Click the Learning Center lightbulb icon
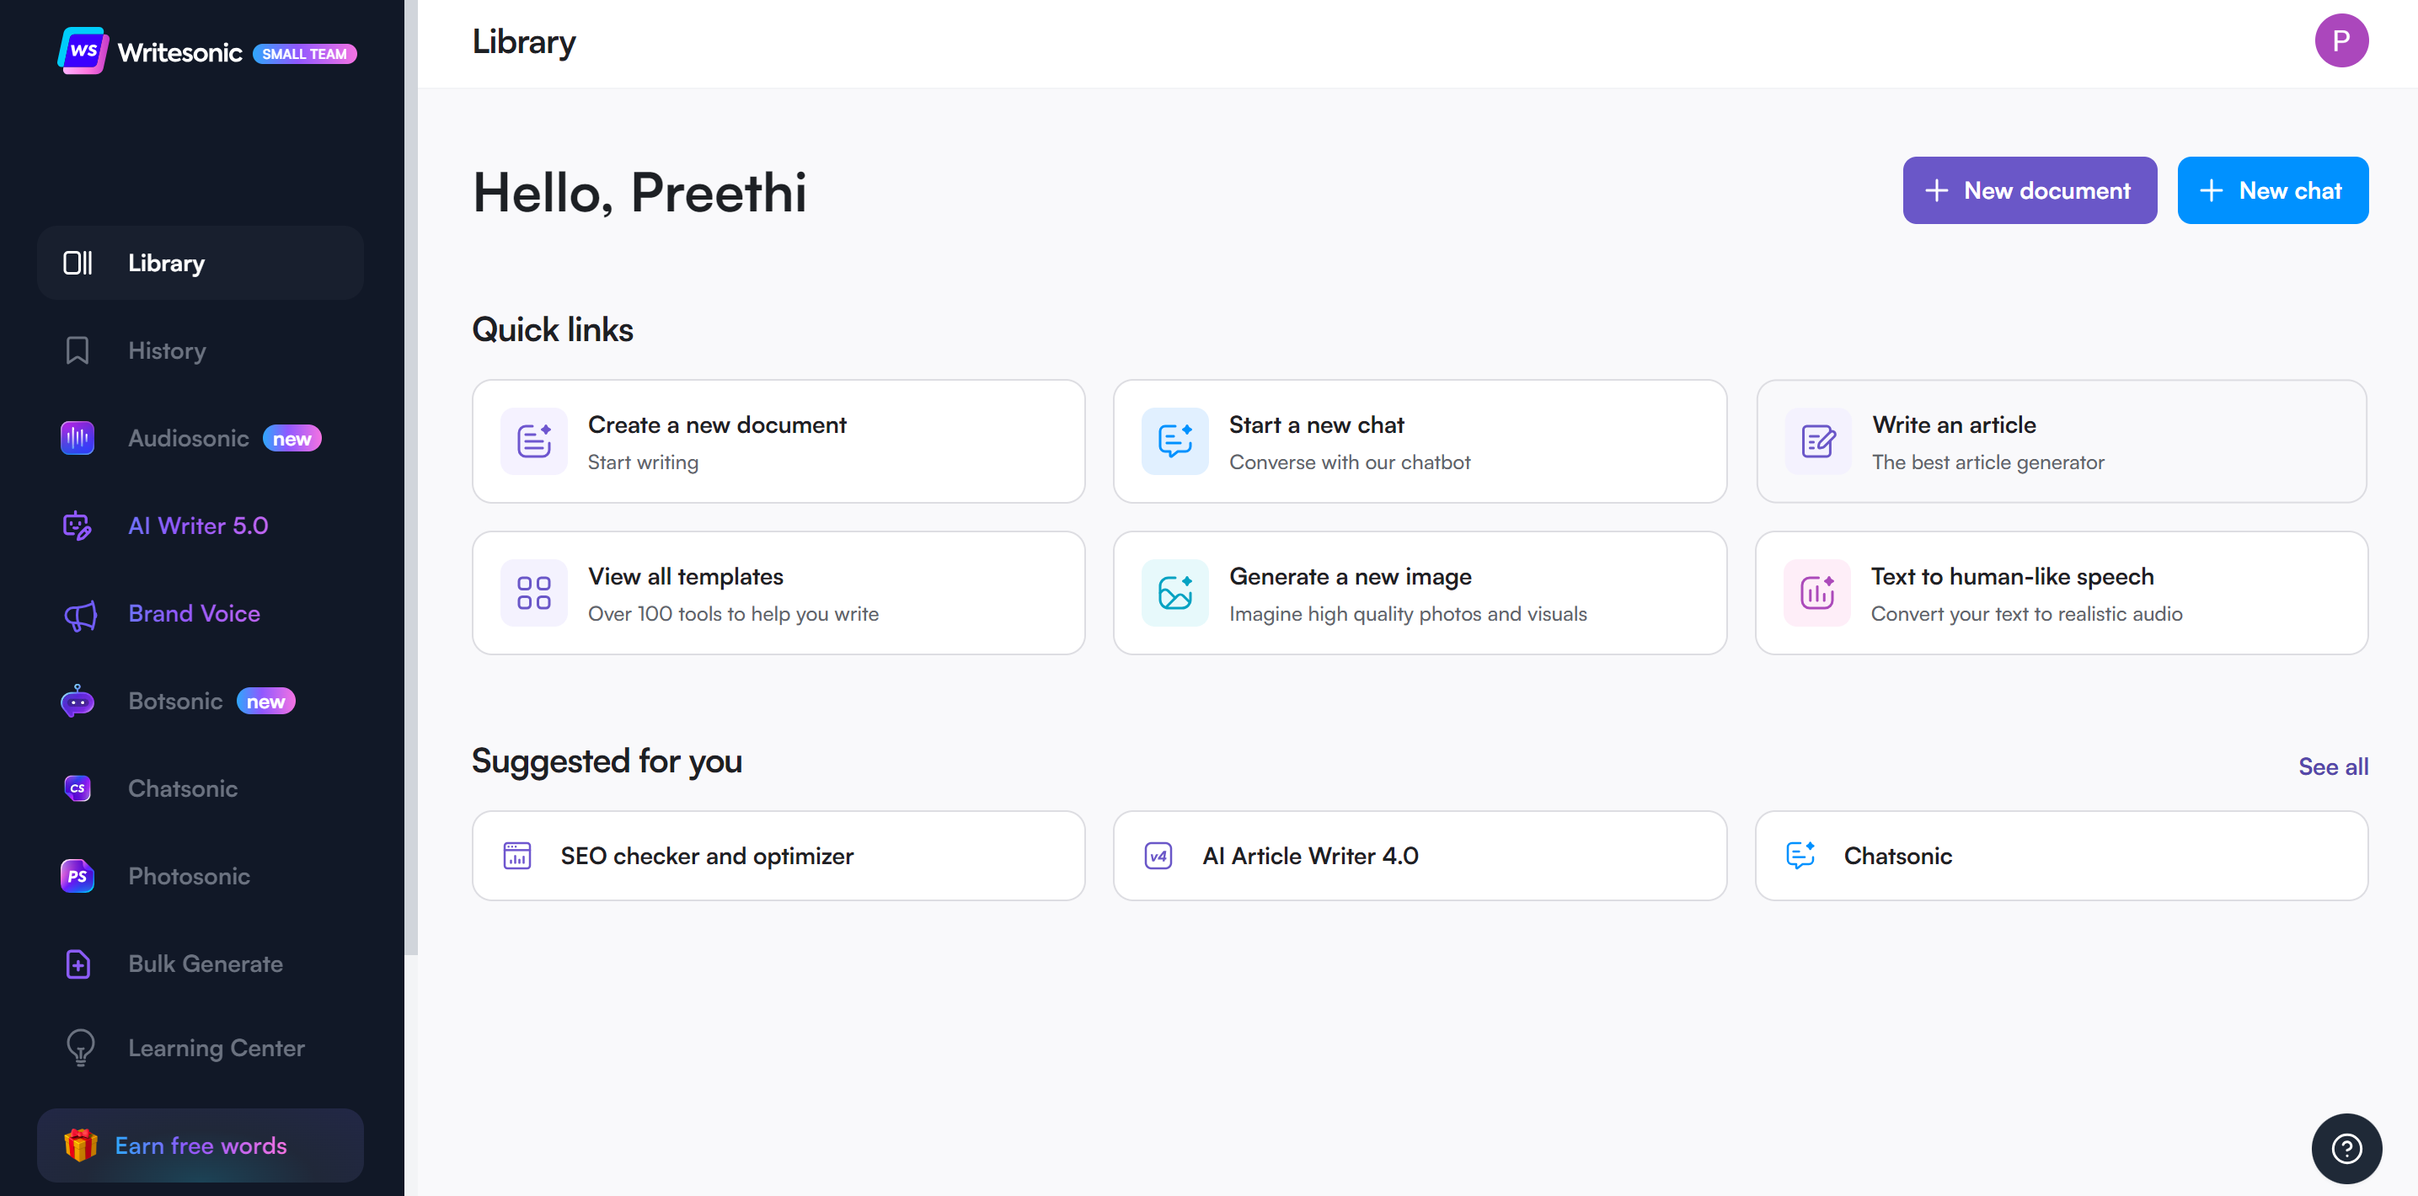 click(x=80, y=1048)
